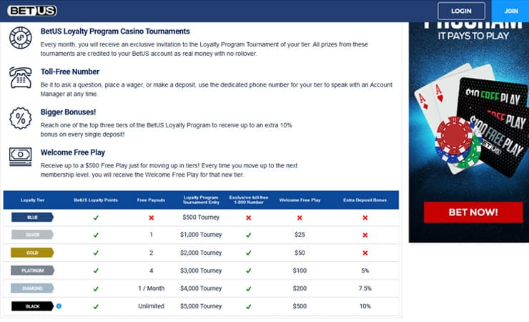Click the toll-free checkmark in BLACK row
This screenshot has width=529, height=322.
point(248,307)
